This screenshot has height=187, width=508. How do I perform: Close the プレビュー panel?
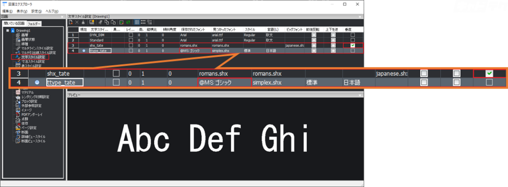pyautogui.click(x=360, y=95)
